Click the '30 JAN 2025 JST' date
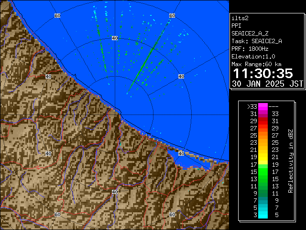Viewport: 306px width, 230px height. (x=267, y=84)
